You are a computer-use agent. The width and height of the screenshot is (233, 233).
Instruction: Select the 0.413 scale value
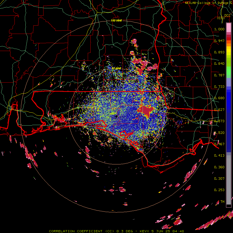click(x=219, y=155)
